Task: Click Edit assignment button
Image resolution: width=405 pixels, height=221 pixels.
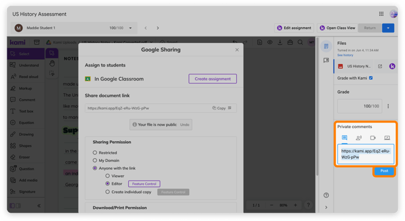Action: click(294, 28)
